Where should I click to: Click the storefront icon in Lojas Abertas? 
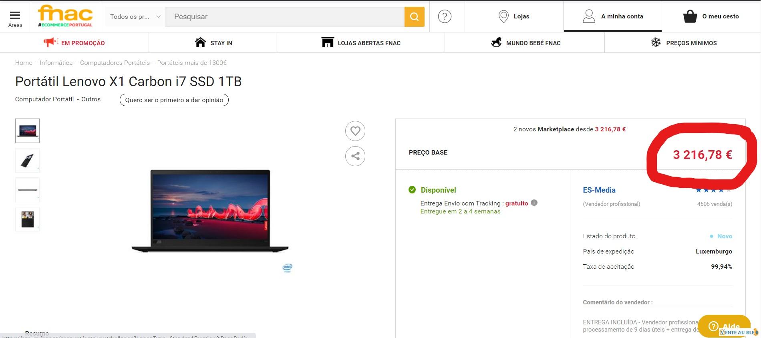pyautogui.click(x=328, y=42)
